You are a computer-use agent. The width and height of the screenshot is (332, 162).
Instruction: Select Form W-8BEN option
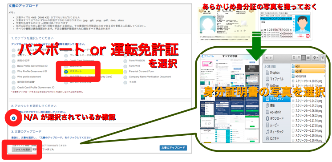pyautogui.click(x=126, y=61)
